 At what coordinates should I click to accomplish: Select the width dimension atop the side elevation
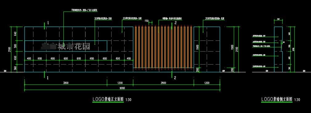click(x=278, y=19)
